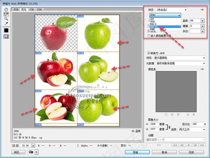Switch to the 优化 tab

(x=24, y=9)
